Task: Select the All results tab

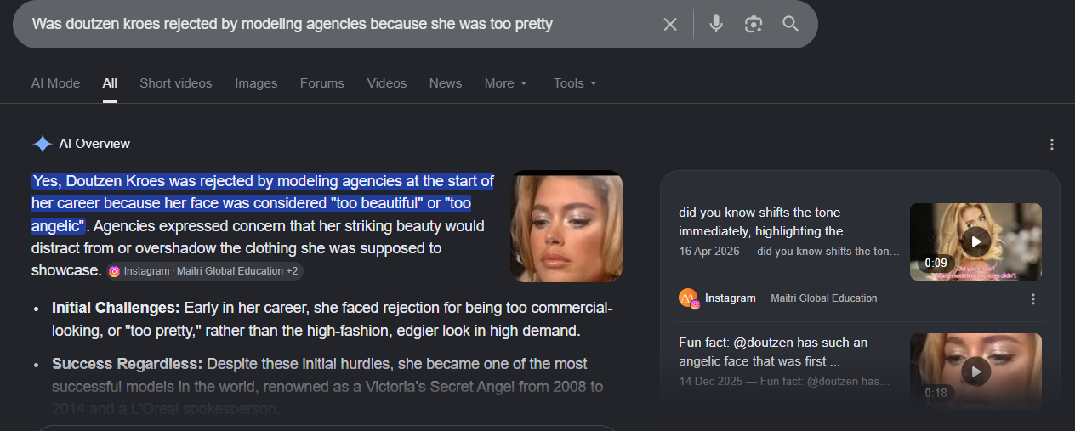Action: (x=110, y=83)
